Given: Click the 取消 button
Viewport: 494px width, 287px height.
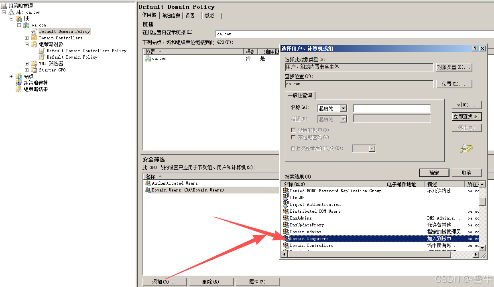Looking at the screenshot, I should click(x=467, y=173).
